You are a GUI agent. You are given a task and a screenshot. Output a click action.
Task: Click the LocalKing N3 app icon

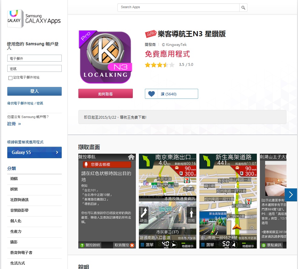106,57
